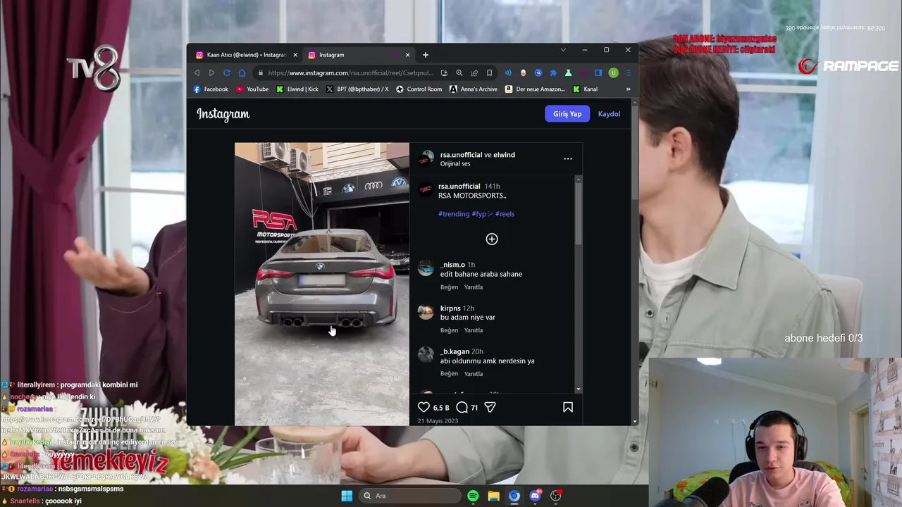Open the elwind profile in post header

(504, 155)
